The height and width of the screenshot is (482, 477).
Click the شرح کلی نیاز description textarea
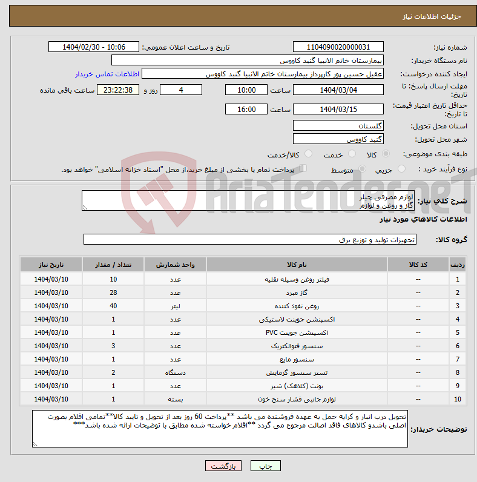(248, 200)
